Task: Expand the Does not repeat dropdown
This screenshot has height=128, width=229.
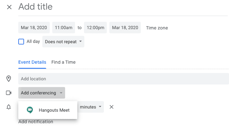Action: click(x=63, y=42)
